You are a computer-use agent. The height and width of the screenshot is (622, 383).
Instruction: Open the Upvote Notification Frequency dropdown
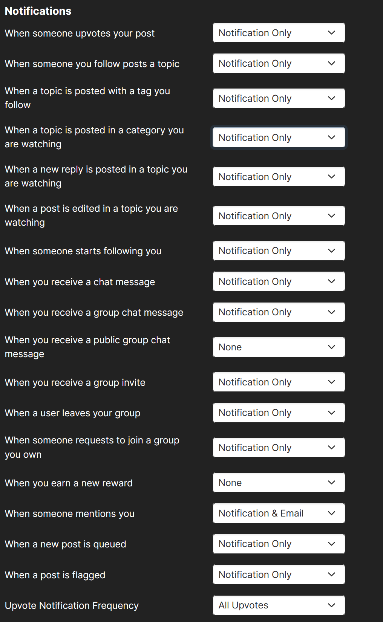pos(279,605)
